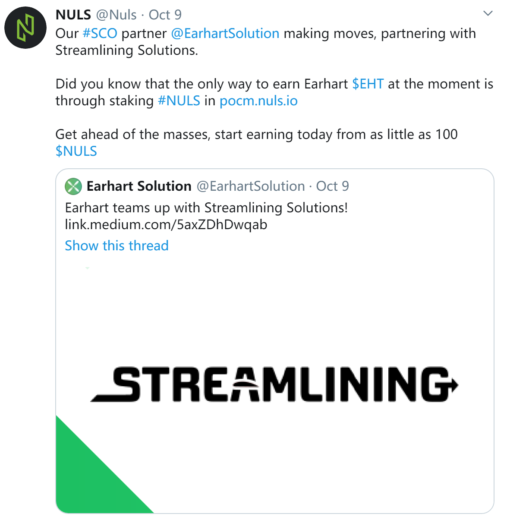Screen dimensions: 507x520
Task: Show this thread link
Action: pyautogui.click(x=117, y=246)
